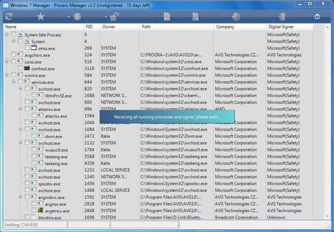Sort by the Path column header
Image resolution: width=334 pixels, height=232 pixels.
tap(177, 27)
